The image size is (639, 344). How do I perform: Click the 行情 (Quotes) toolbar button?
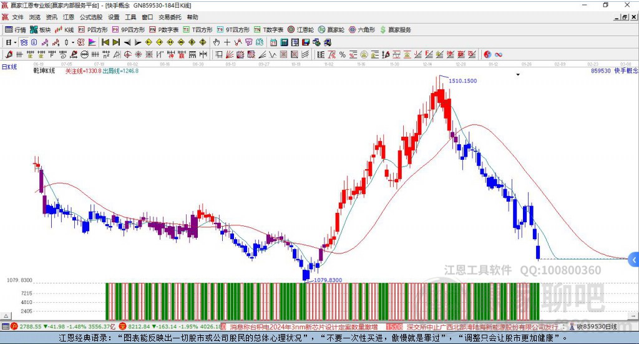coord(16,29)
